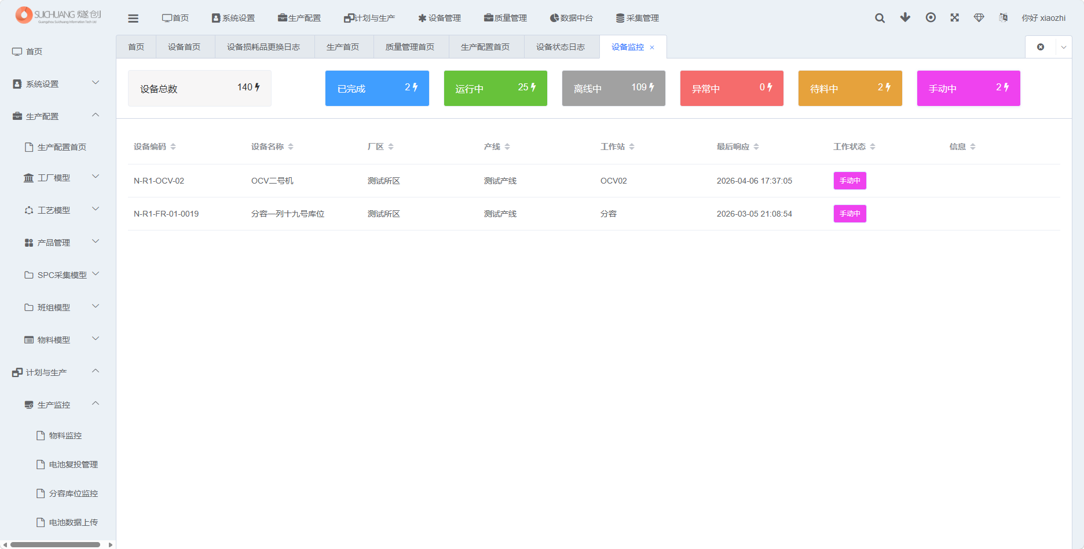Viewport: 1084px width, 549px height.
Task: Expand 工艺模型 sidebar group
Action: (58, 210)
